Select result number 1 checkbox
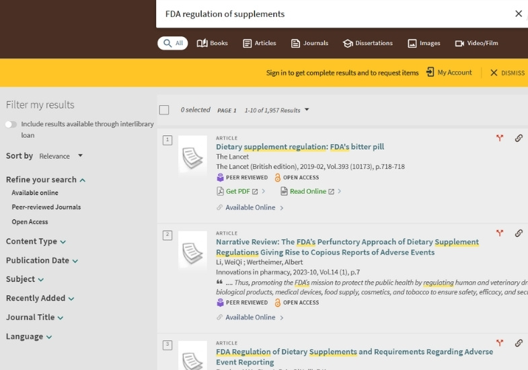 167,140
